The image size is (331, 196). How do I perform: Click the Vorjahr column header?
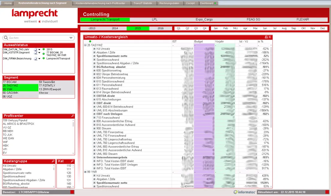coord(225,42)
